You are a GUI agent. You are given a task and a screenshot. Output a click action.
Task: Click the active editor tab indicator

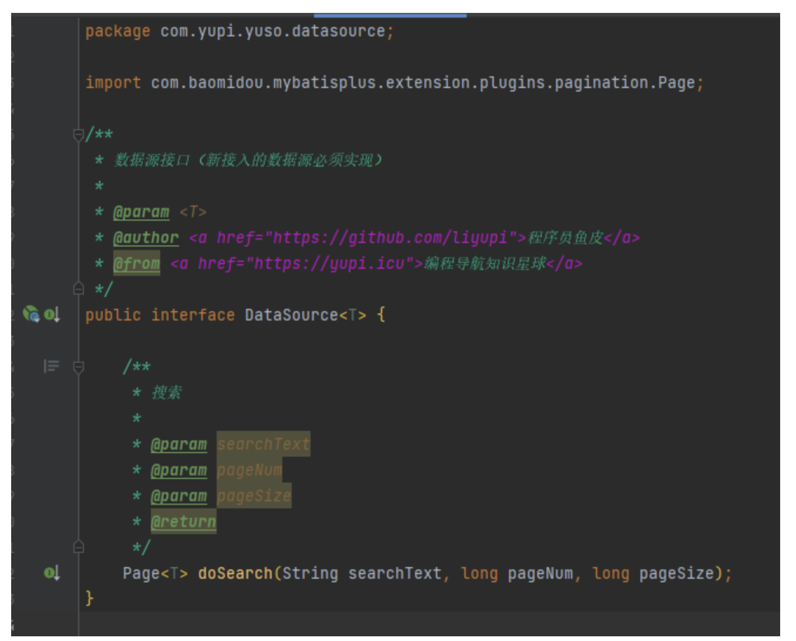[x=390, y=15]
